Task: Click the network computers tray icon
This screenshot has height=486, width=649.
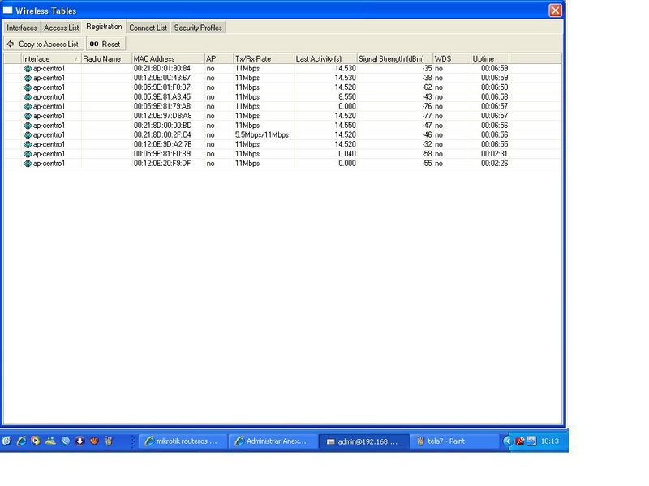Action: (531, 441)
